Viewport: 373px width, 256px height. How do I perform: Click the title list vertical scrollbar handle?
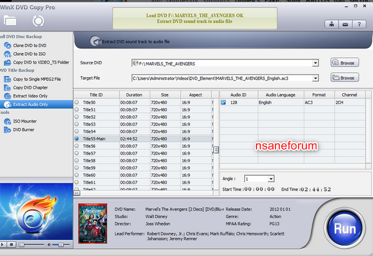click(216, 150)
